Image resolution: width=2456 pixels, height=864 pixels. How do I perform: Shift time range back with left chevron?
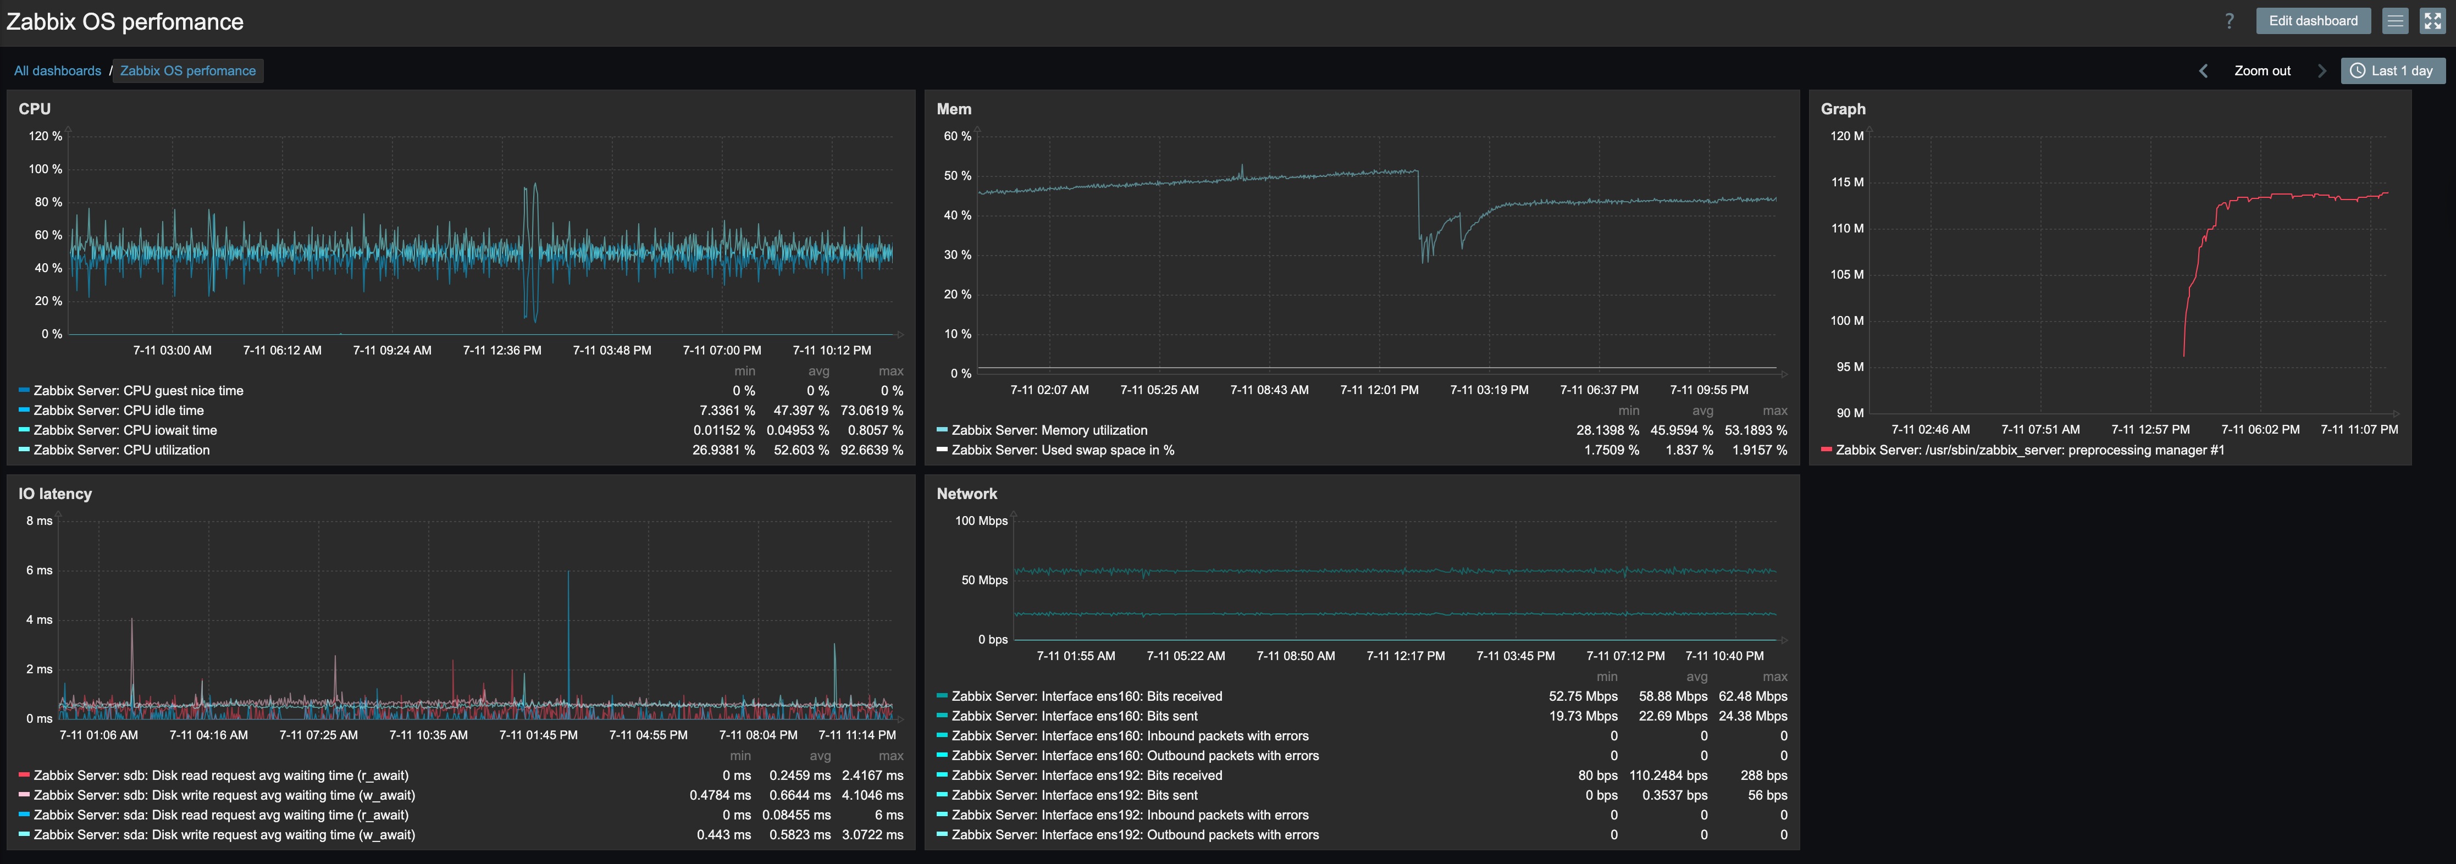(x=2203, y=70)
